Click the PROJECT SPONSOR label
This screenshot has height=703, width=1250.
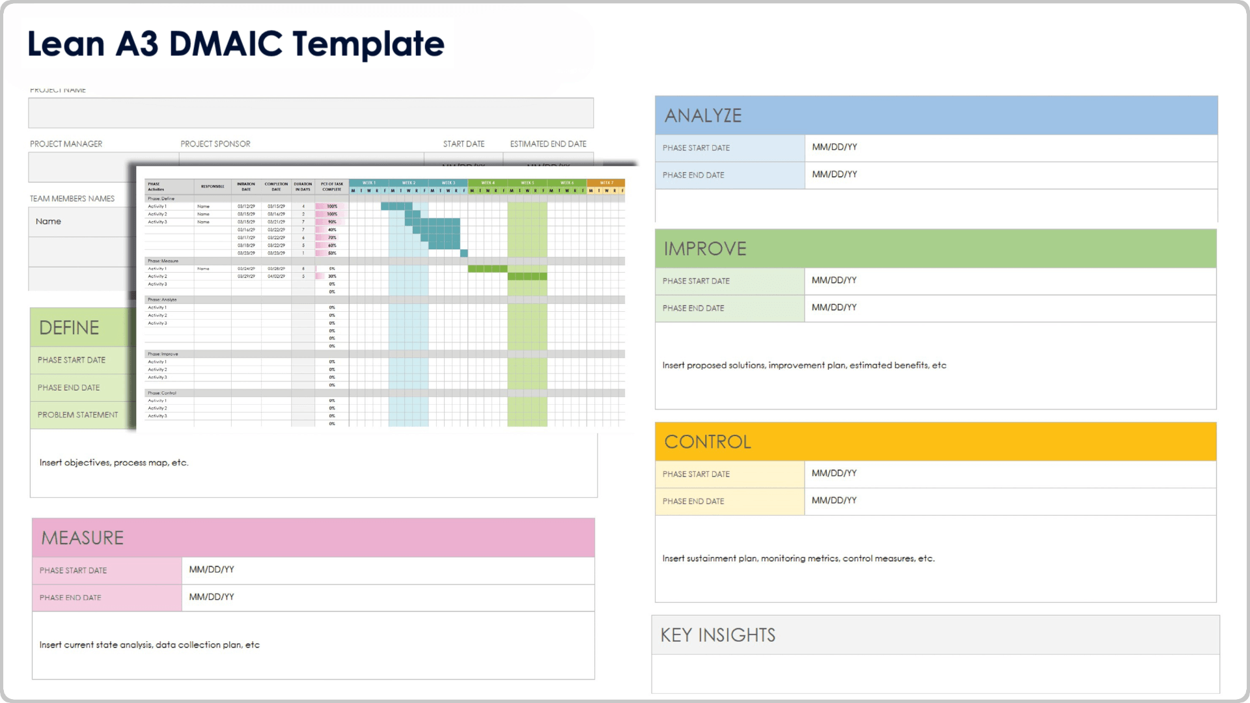215,144
